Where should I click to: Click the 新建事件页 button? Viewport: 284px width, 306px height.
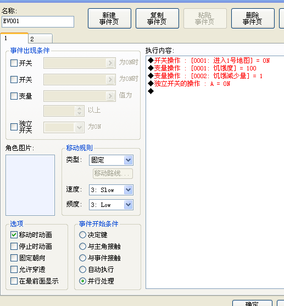[109, 18]
